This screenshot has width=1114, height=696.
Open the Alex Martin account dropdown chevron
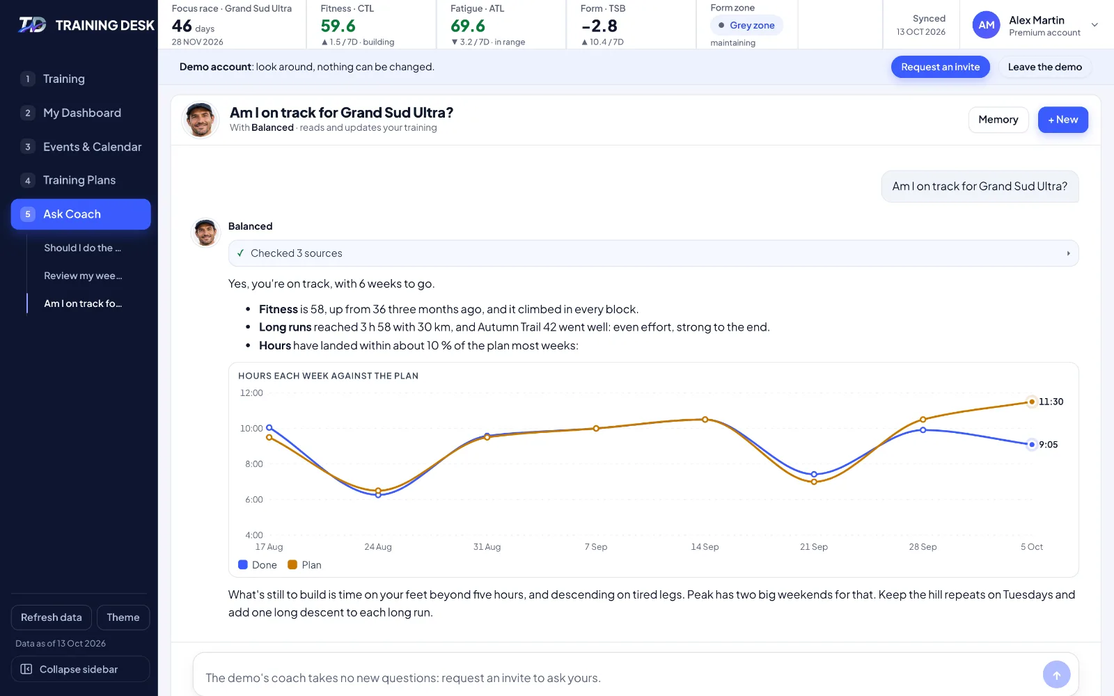point(1095,25)
